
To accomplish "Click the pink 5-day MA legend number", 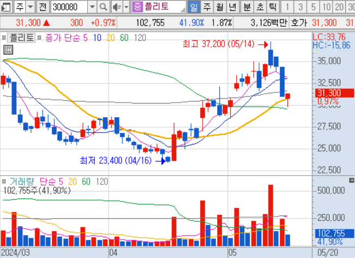I will (85, 38).
